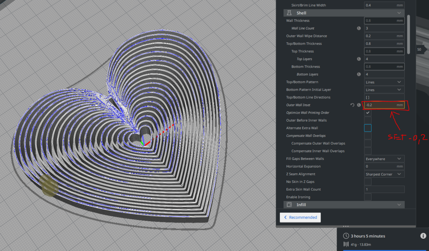The image size is (429, 251).
Task: Click the info icon beside Bottom Layers
Action: coord(358,74)
